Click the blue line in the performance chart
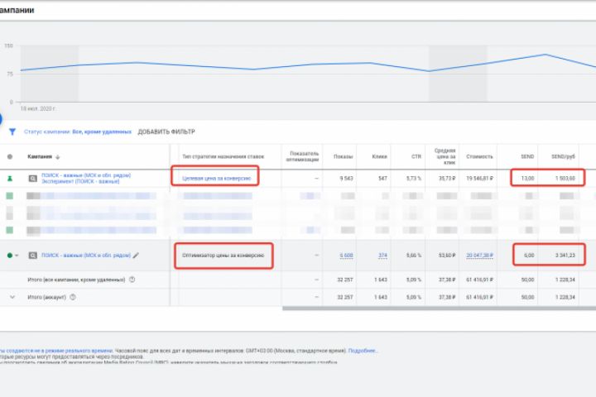The image size is (596, 397). (x=308, y=64)
